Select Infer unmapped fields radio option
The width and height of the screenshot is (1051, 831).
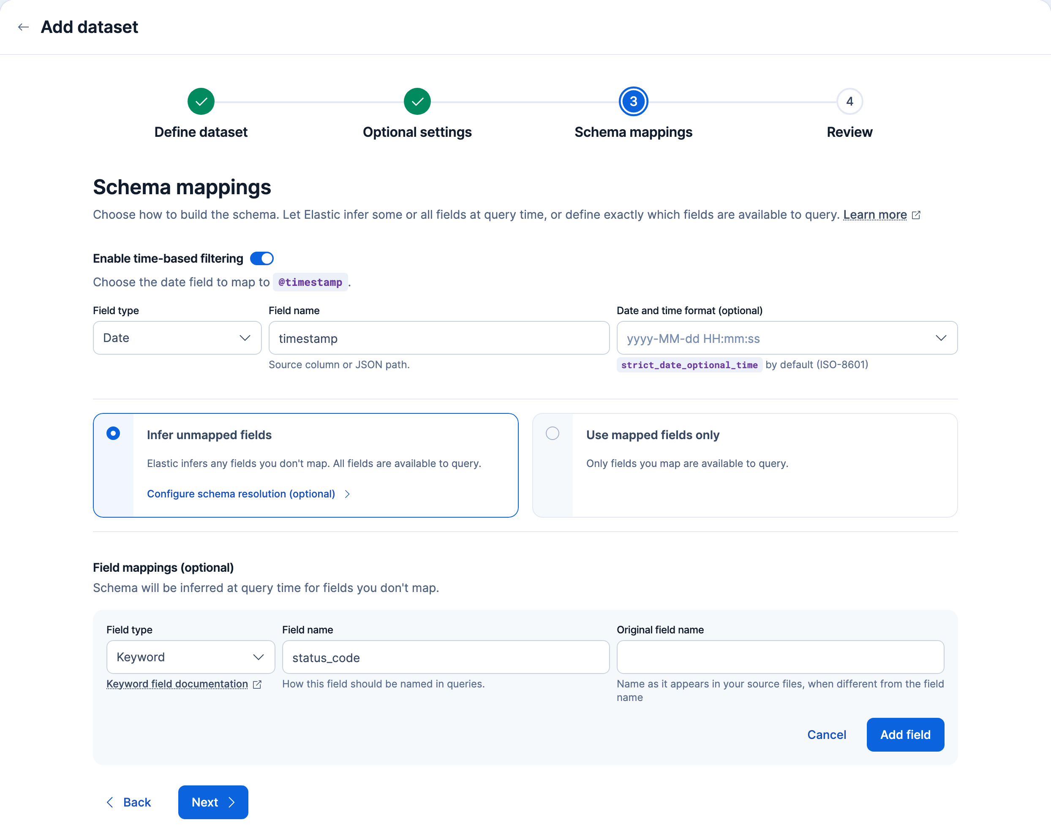pos(114,433)
